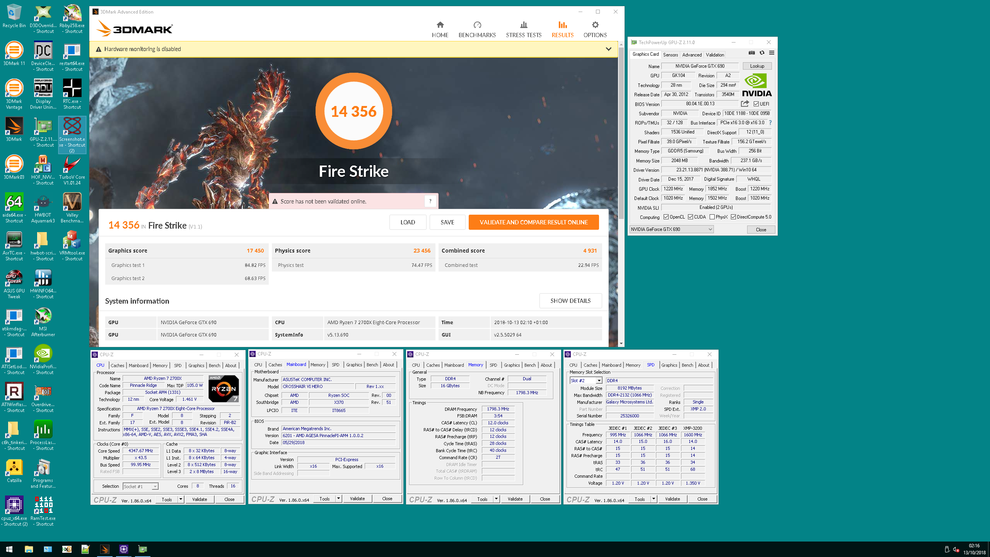Click Graphics score value 17 450

click(x=255, y=251)
